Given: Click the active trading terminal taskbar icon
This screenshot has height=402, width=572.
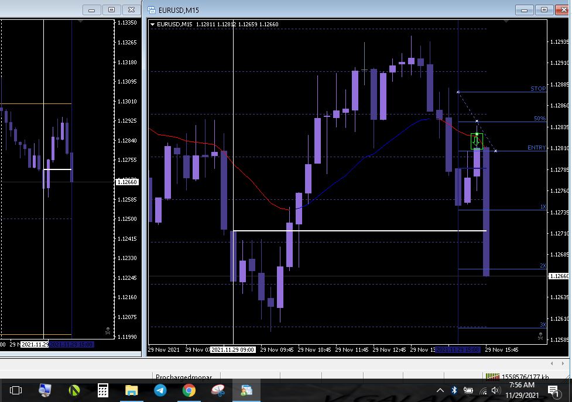Looking at the screenshot, I should pos(246,390).
